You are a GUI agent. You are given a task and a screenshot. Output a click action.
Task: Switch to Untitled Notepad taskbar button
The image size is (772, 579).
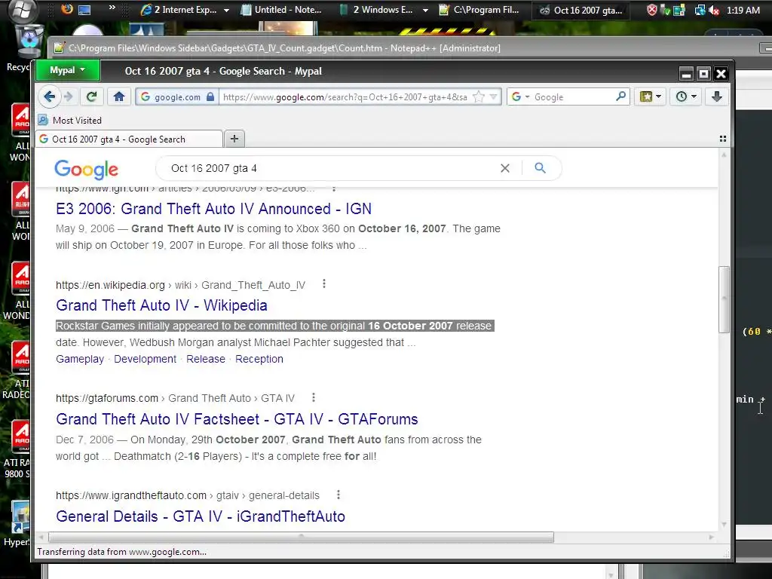281,10
